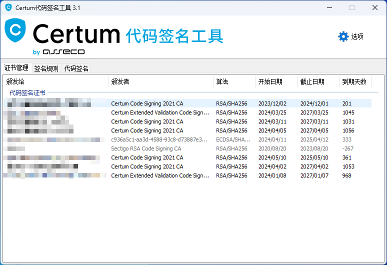
Task: Switch to the 代码签名 tab
Action: 76,68
